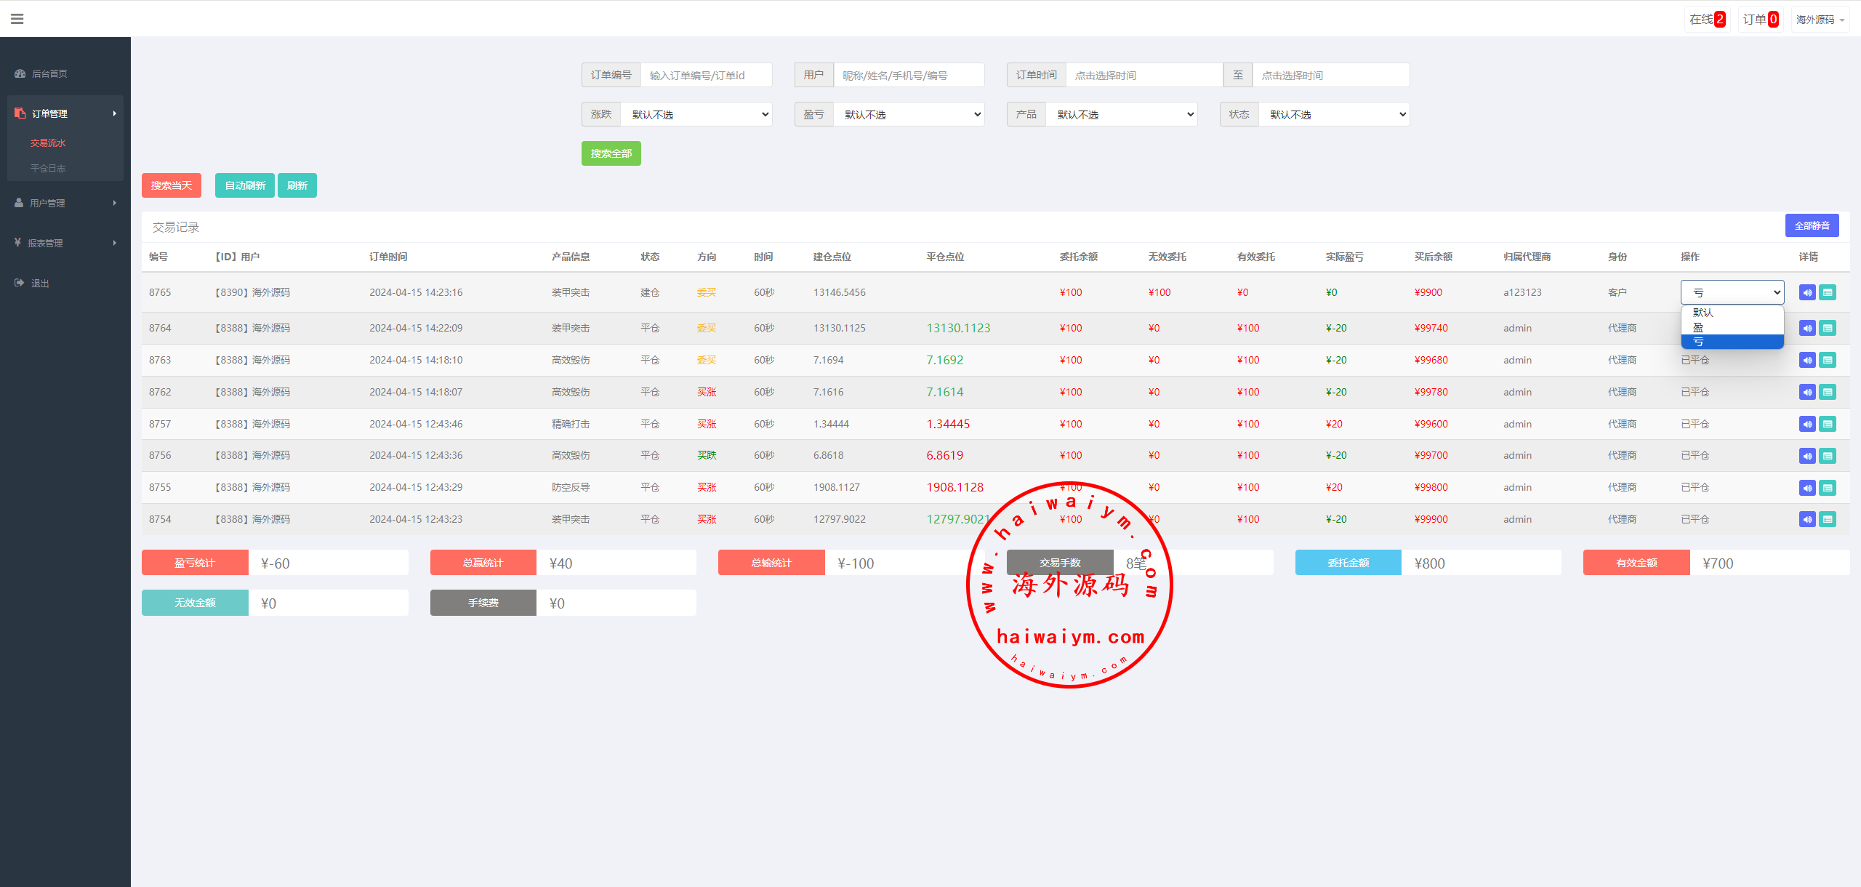Toggle the sound icon for order 8763
The width and height of the screenshot is (1861, 887).
[1806, 360]
